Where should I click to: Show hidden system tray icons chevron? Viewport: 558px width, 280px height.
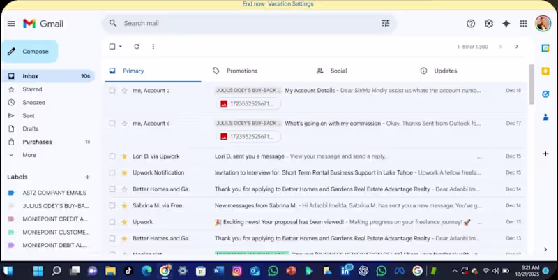click(455, 271)
